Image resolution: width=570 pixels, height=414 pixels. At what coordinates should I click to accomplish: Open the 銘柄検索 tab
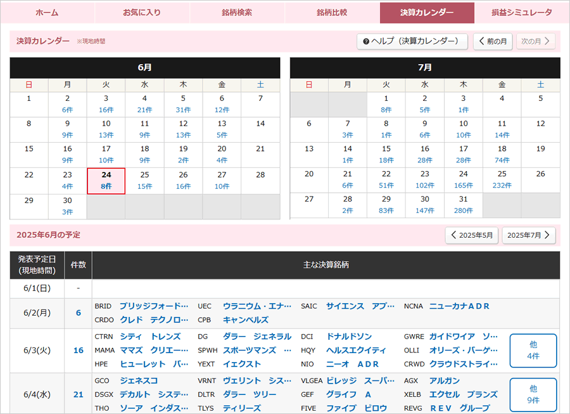(237, 13)
